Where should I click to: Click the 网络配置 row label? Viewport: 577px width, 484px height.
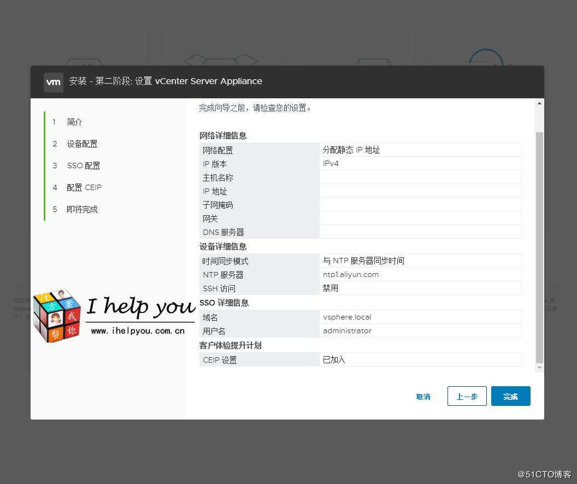click(218, 150)
